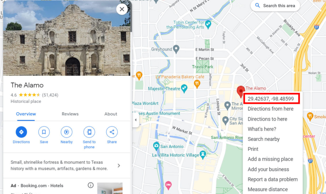Viewport: 326px width, 194px height.
Task: Click the red Alamo map pin
Action: click(x=241, y=92)
